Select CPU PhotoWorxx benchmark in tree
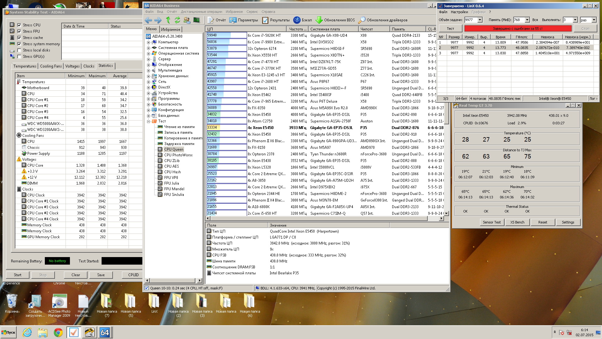This screenshot has width=602, height=339. point(178,155)
